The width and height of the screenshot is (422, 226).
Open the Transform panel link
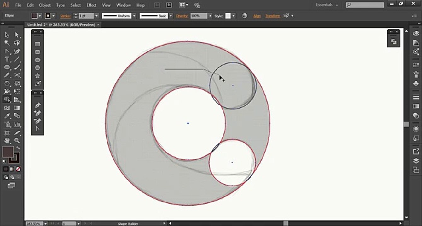(273, 16)
